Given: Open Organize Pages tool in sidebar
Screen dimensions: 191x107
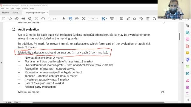Looking at the screenshot, I should click(x=187, y=39).
